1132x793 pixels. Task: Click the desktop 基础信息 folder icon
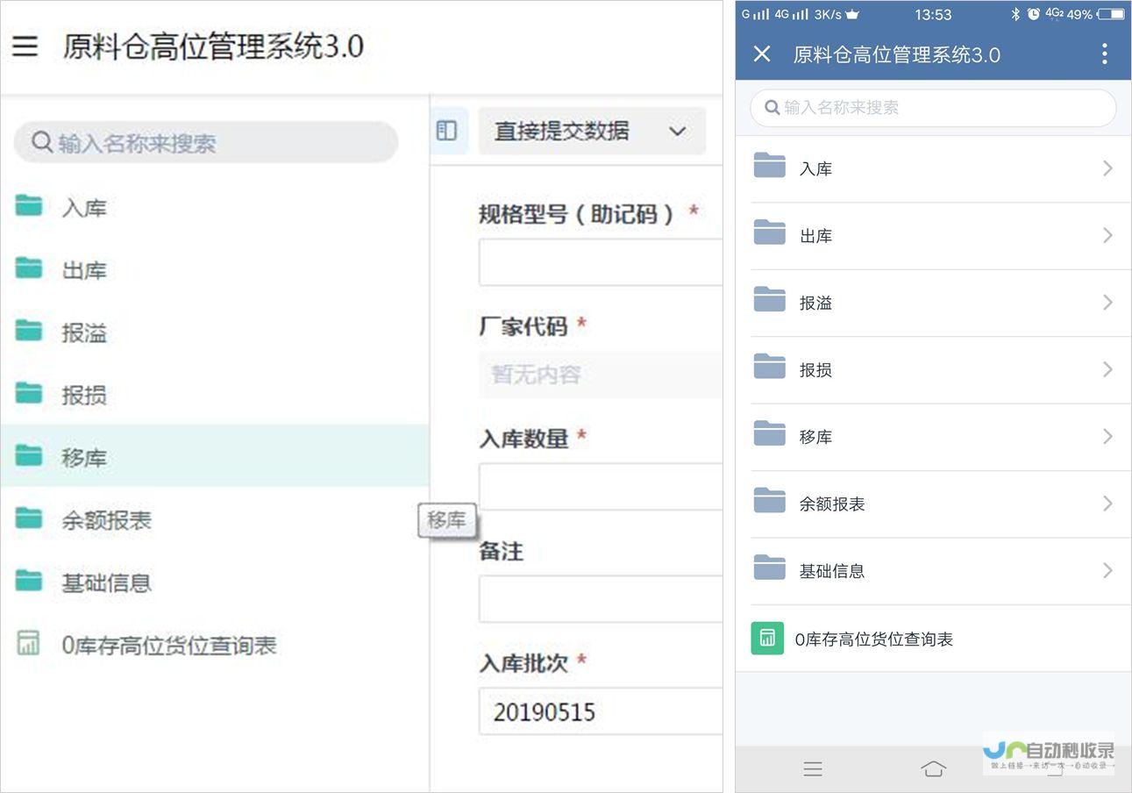tap(29, 581)
